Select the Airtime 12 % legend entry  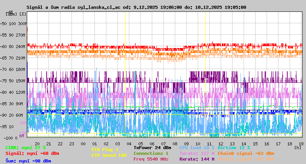click(x=234, y=148)
